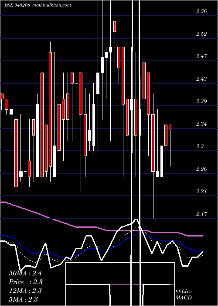Select the 2.52 price axis label

coord(201,34)
